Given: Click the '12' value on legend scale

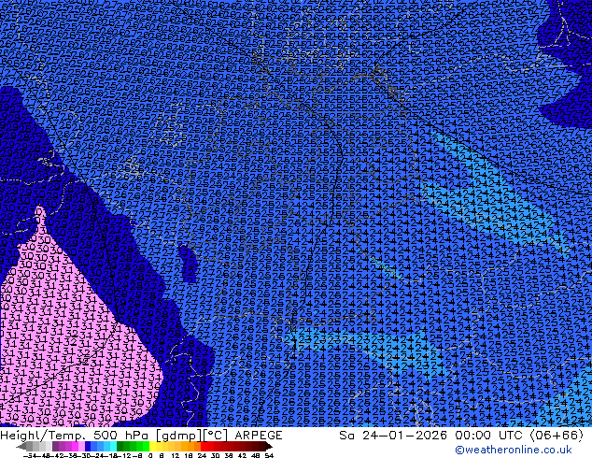Looking at the screenshot, I should pos(175,455).
